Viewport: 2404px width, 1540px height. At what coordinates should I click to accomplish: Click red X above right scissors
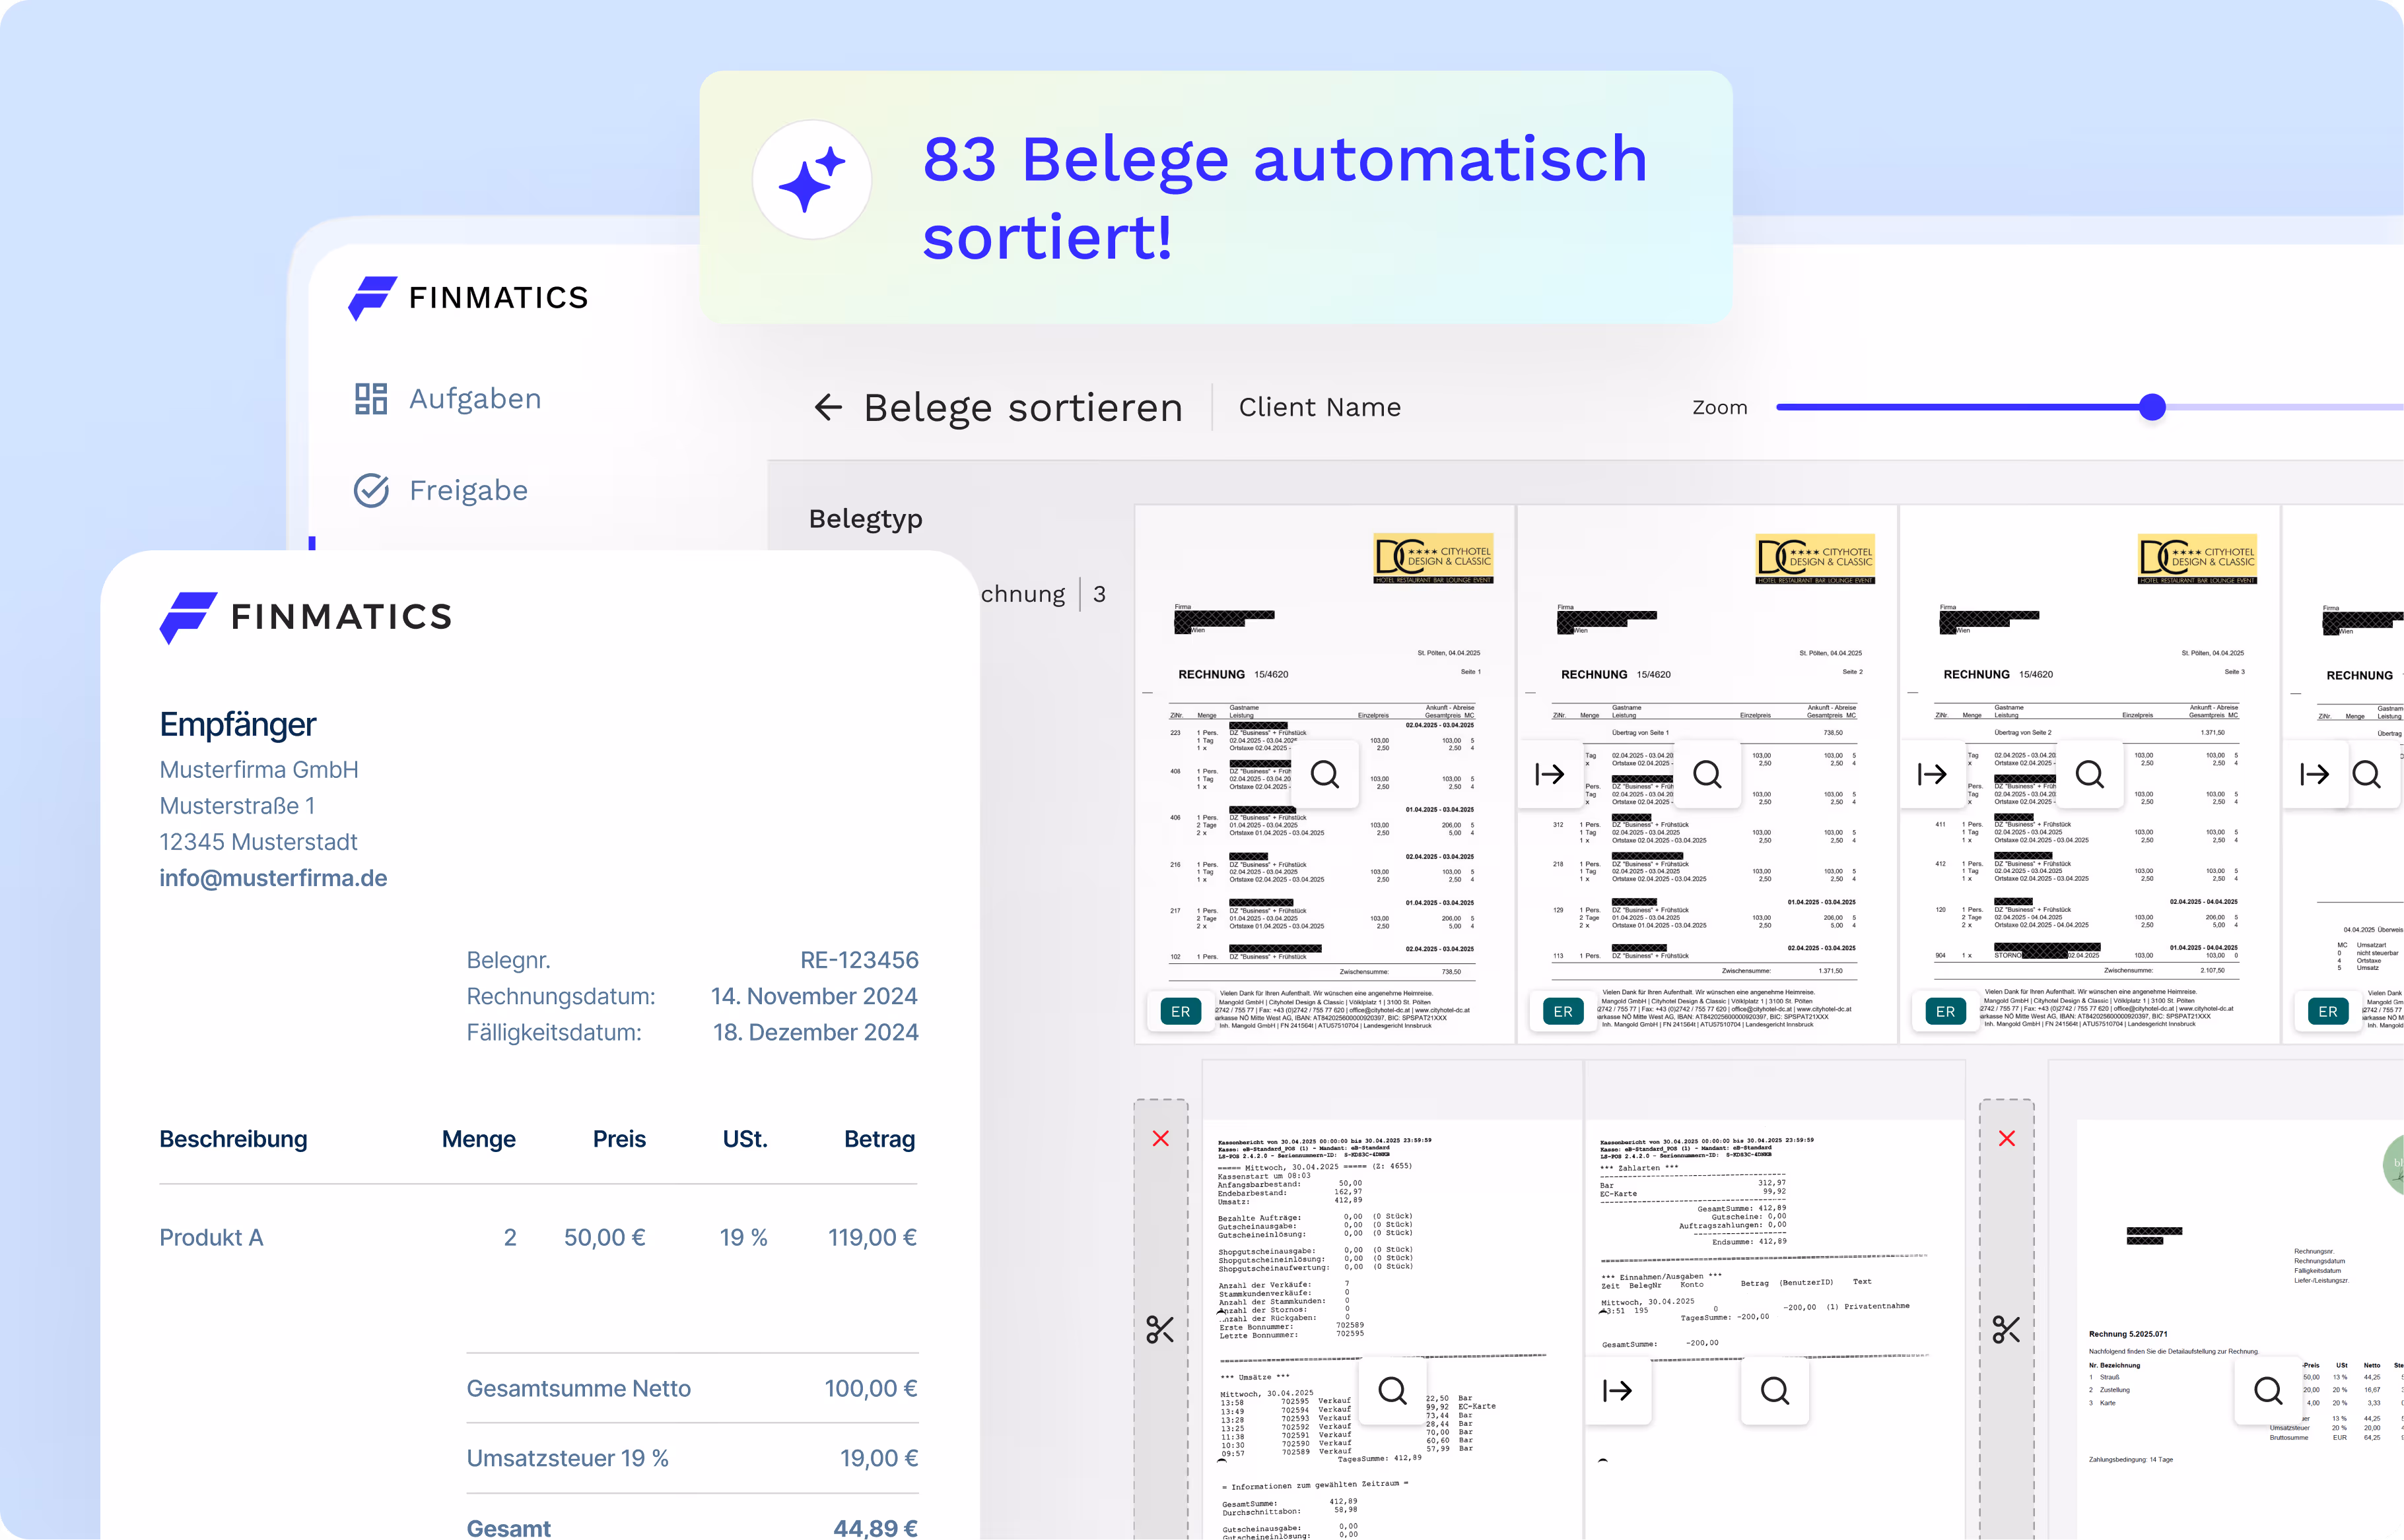2007,1139
